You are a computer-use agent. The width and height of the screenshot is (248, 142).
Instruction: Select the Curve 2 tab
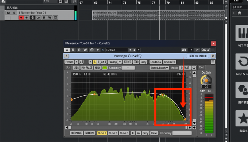click(113, 133)
